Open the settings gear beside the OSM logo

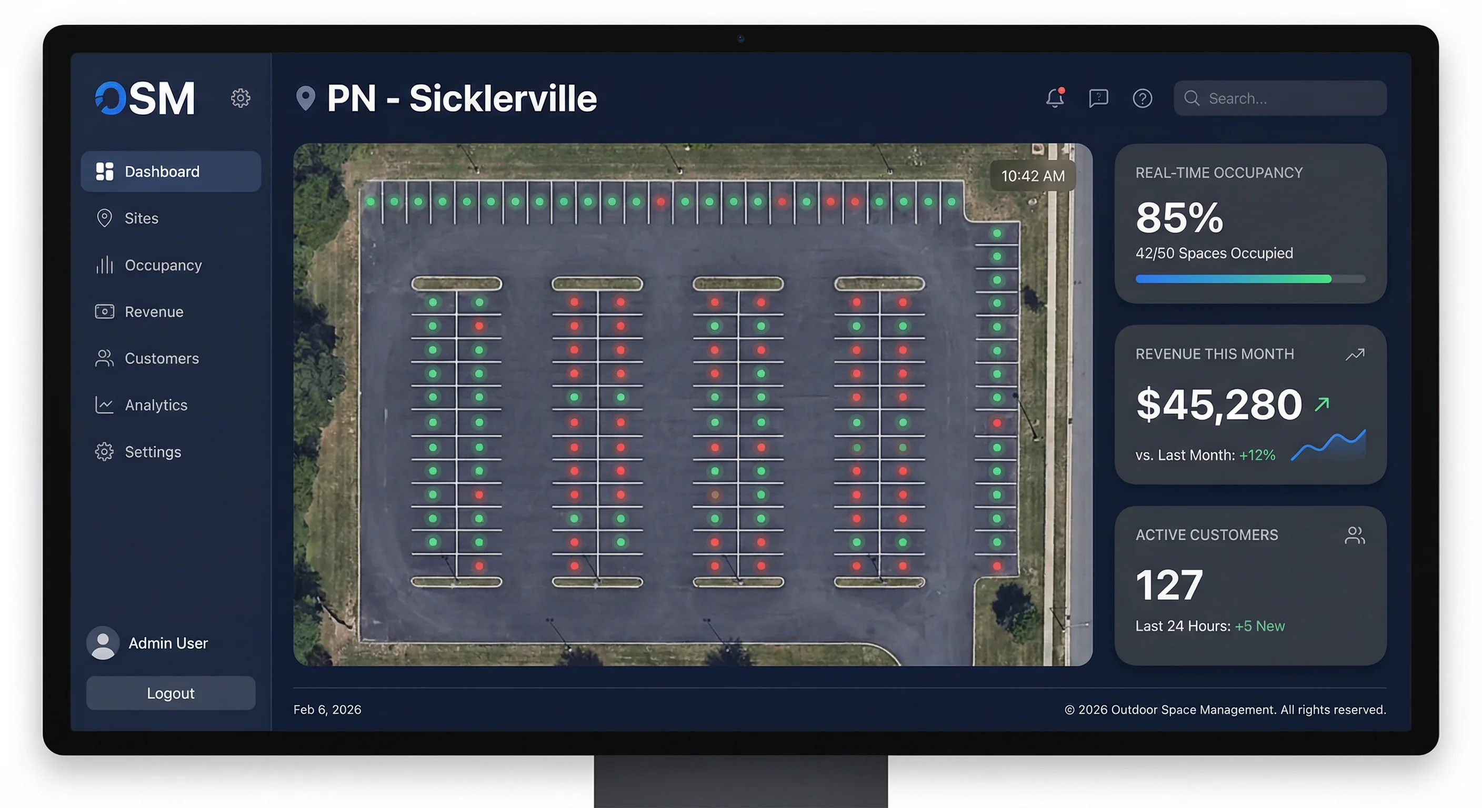(x=241, y=98)
